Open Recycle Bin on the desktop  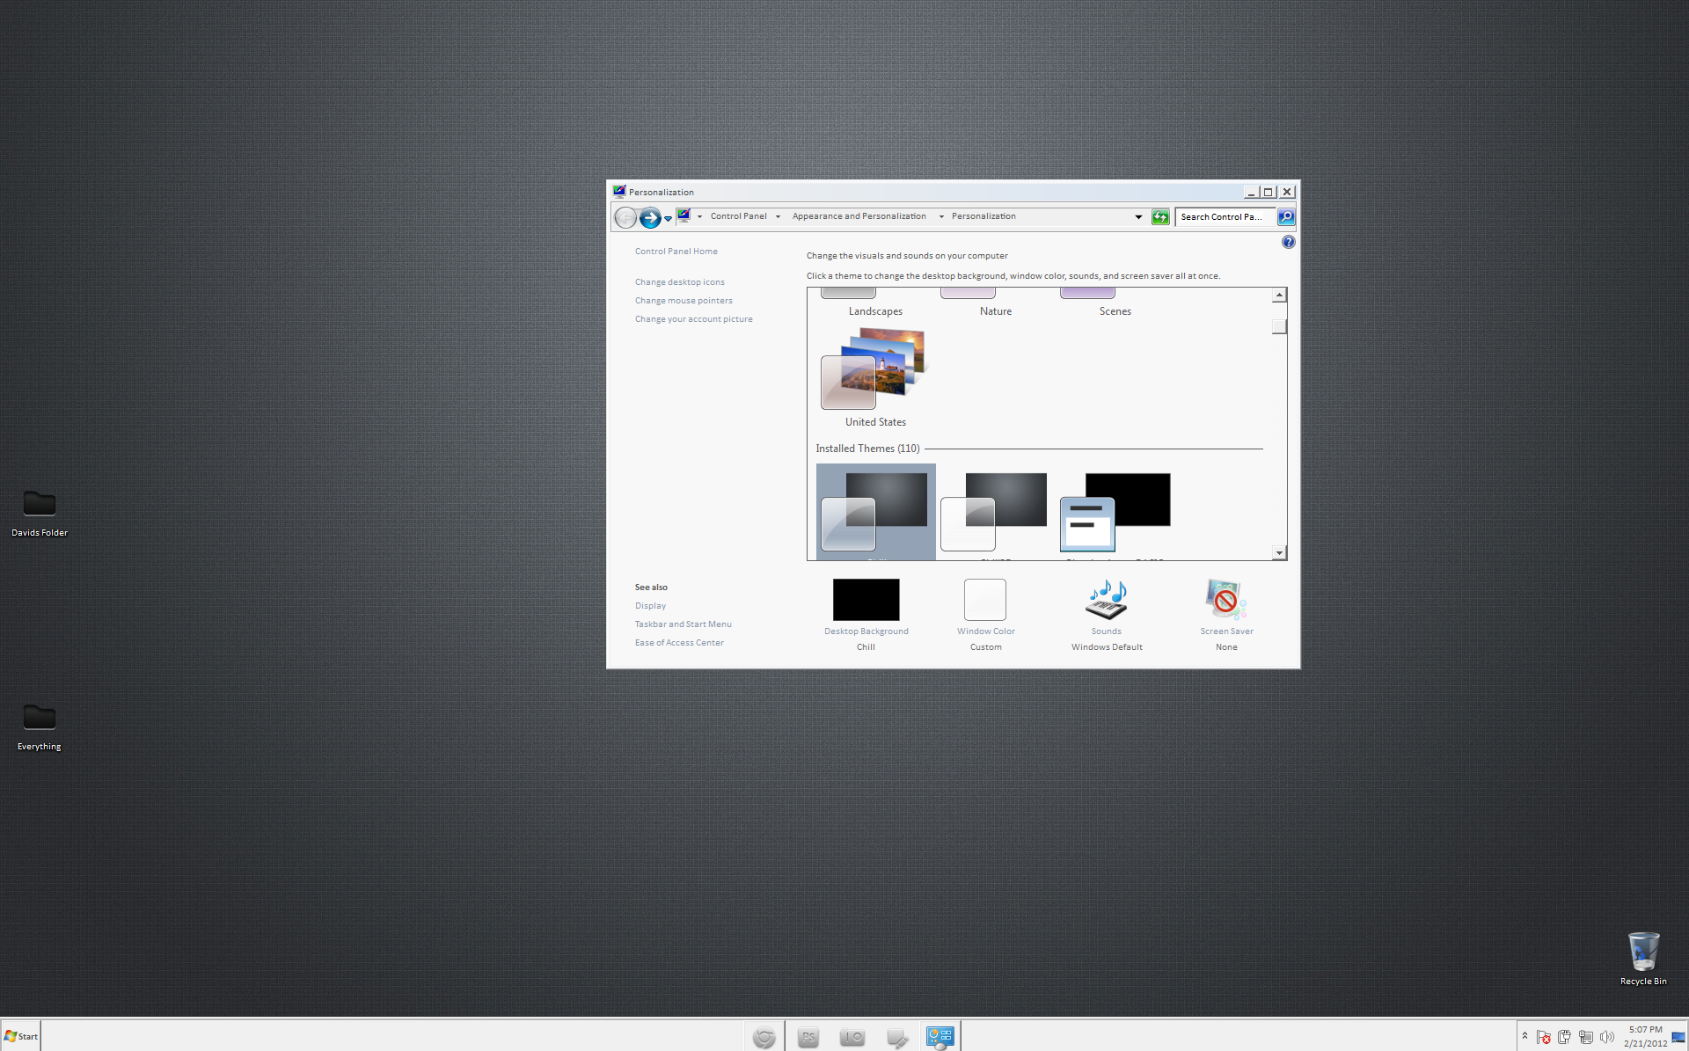[1642, 953]
